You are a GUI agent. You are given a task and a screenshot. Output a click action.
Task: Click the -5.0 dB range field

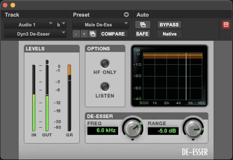[163, 131]
